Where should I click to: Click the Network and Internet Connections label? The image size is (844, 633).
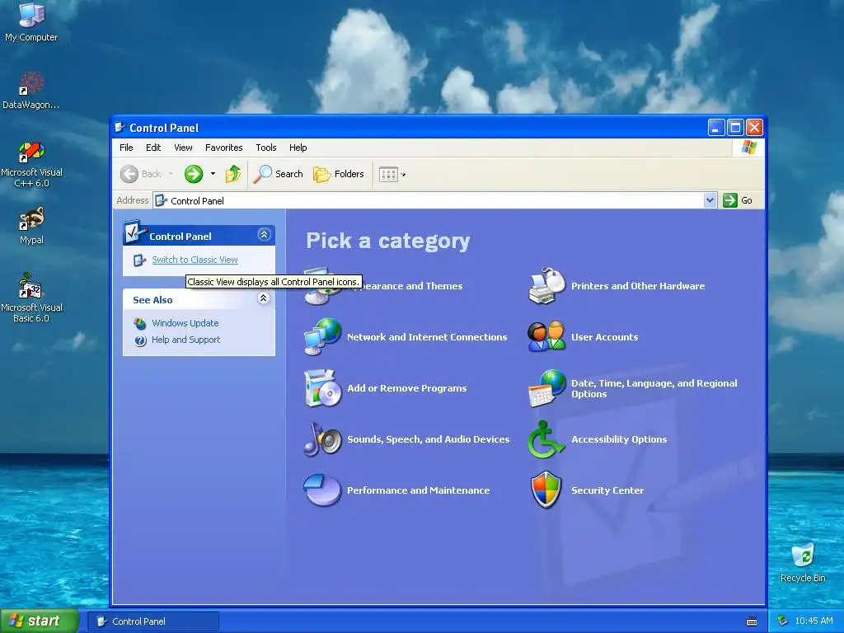click(x=427, y=337)
